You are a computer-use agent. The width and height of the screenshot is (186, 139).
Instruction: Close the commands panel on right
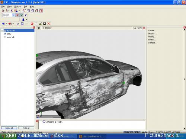[185, 27]
